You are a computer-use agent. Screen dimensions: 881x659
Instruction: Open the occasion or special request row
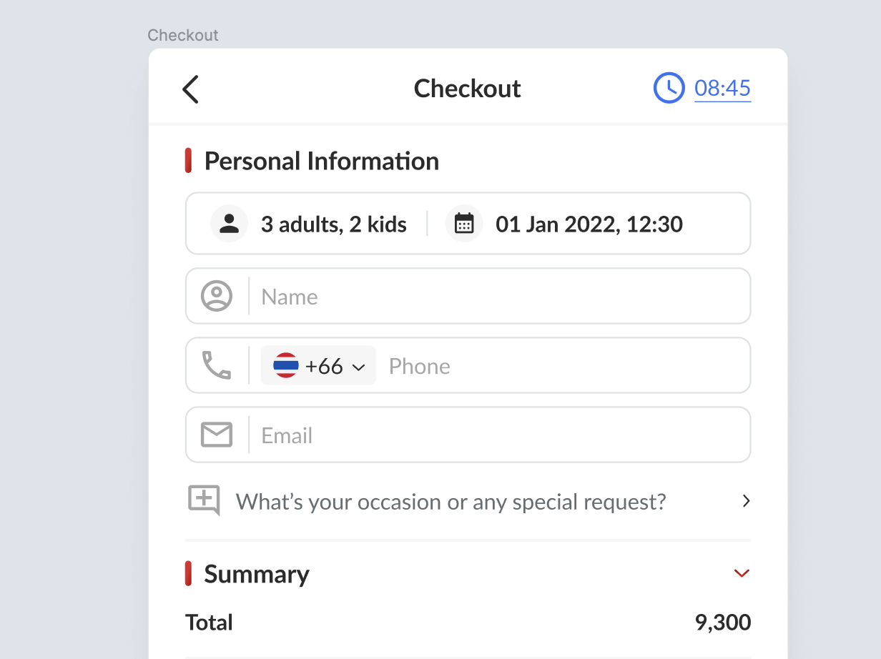pos(451,502)
